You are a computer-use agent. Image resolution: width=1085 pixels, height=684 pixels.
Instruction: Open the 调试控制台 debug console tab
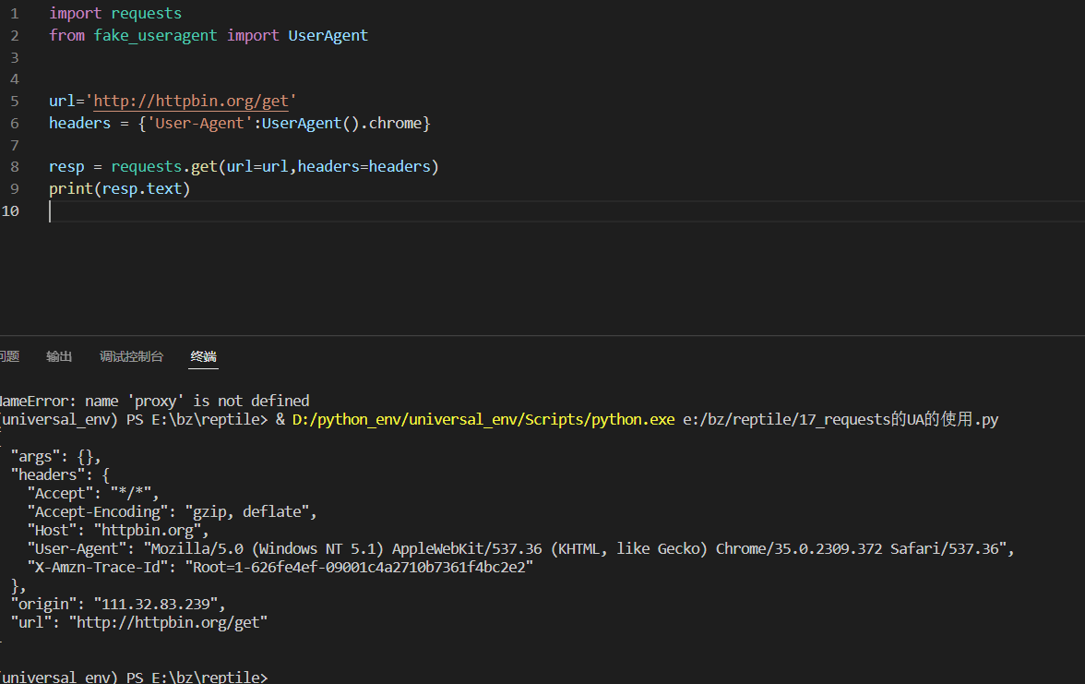131,356
